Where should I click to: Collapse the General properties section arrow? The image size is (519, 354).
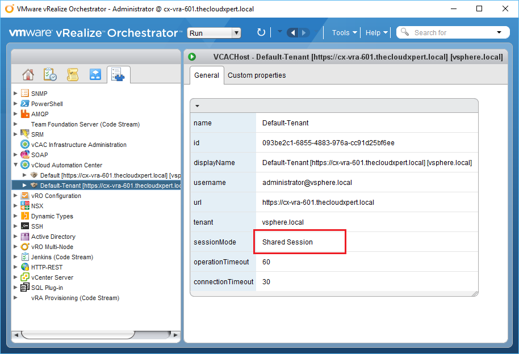coord(197,106)
